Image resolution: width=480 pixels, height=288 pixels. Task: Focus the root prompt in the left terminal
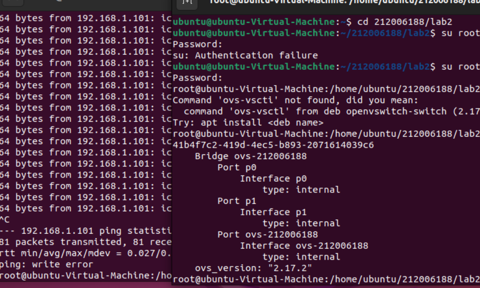click(85, 276)
